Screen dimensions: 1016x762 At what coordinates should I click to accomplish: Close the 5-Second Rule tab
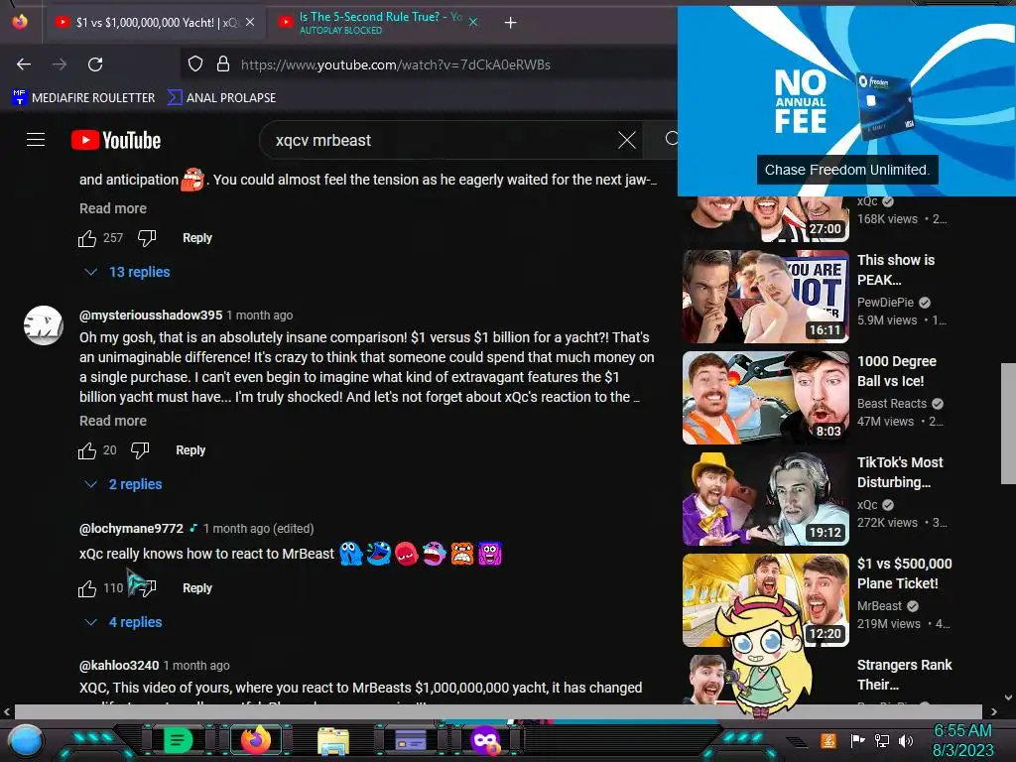point(473,22)
